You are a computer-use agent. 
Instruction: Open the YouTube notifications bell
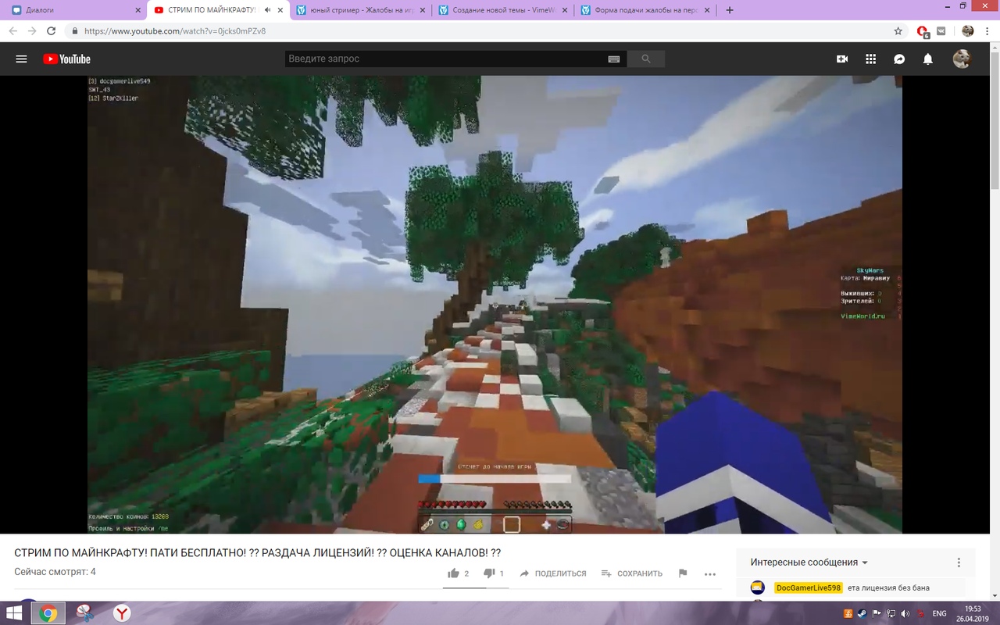[928, 59]
